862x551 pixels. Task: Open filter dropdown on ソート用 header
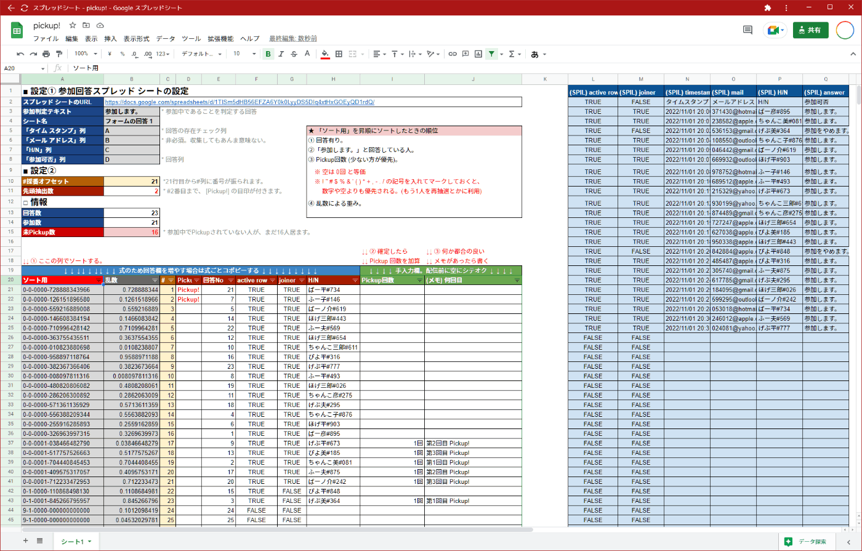[x=99, y=280]
